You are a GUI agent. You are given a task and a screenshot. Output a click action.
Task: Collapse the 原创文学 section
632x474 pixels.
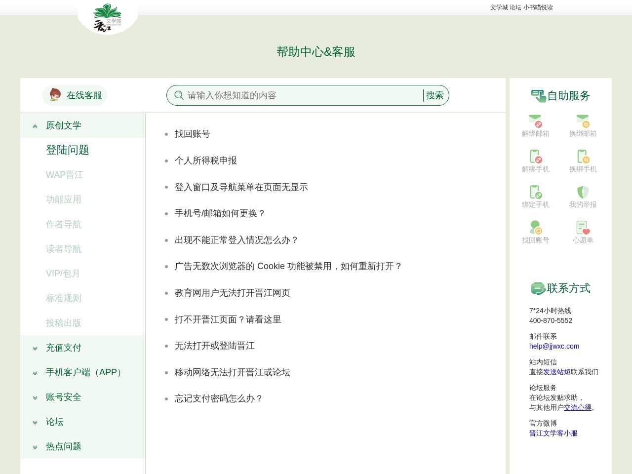(x=82, y=125)
